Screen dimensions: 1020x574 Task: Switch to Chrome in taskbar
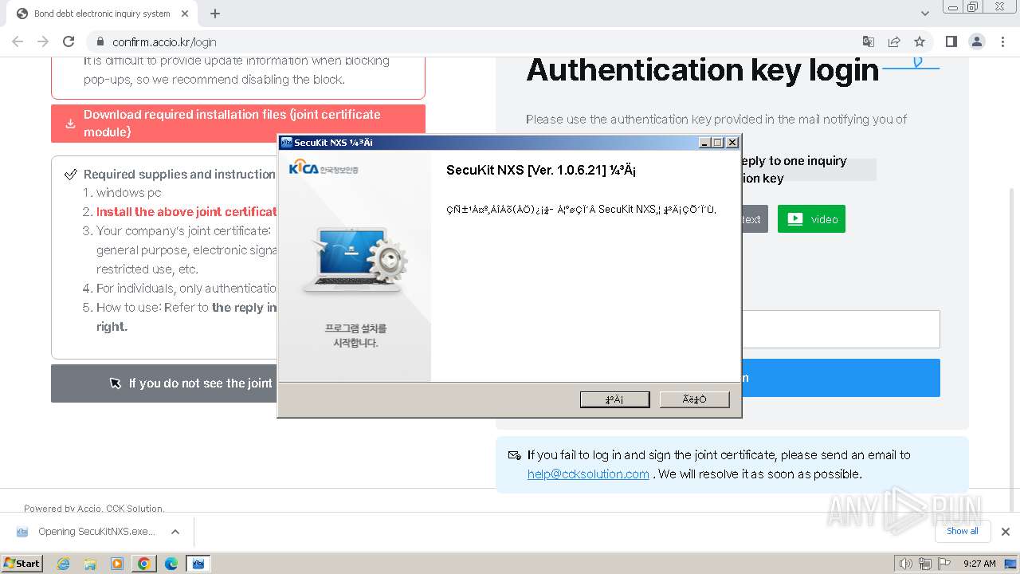pos(143,563)
